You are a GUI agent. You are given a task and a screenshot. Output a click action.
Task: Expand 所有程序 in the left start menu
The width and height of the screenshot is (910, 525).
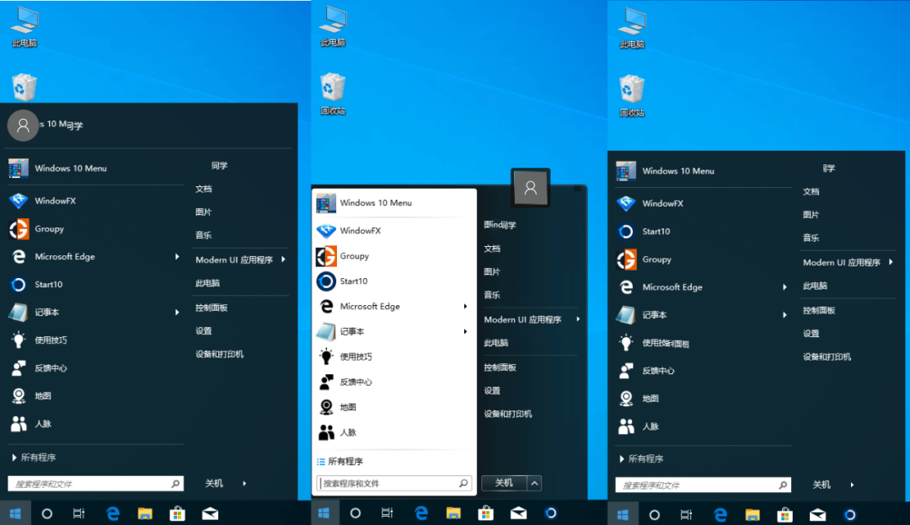tap(35, 457)
